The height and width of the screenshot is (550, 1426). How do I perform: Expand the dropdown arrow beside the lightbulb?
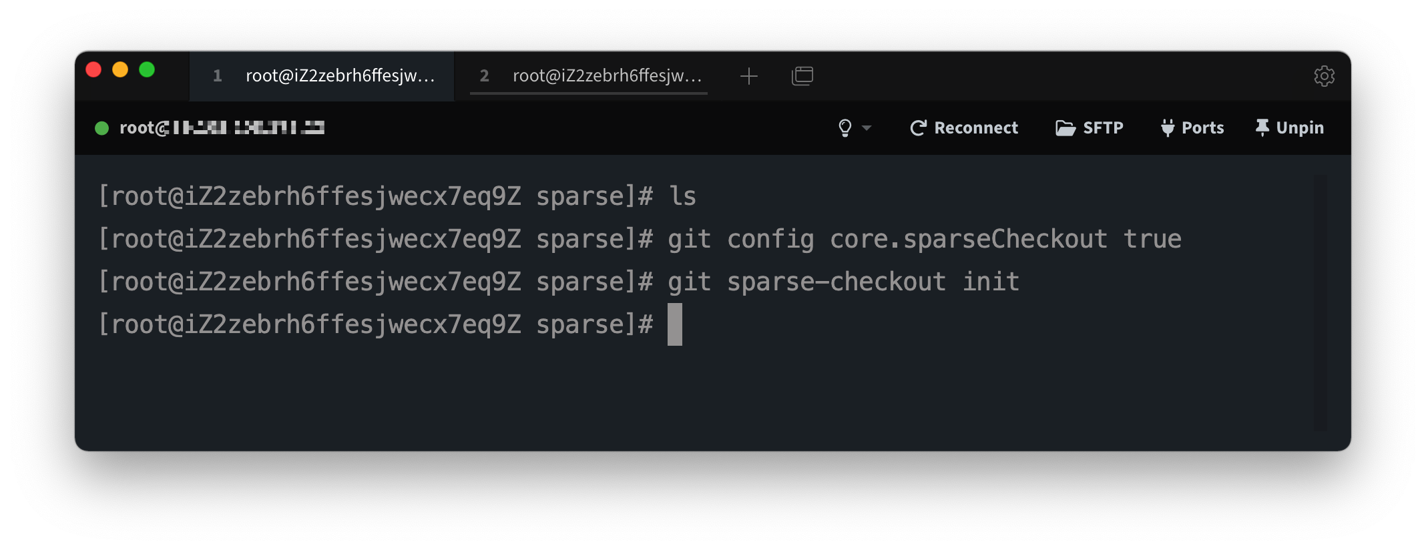[x=867, y=127]
